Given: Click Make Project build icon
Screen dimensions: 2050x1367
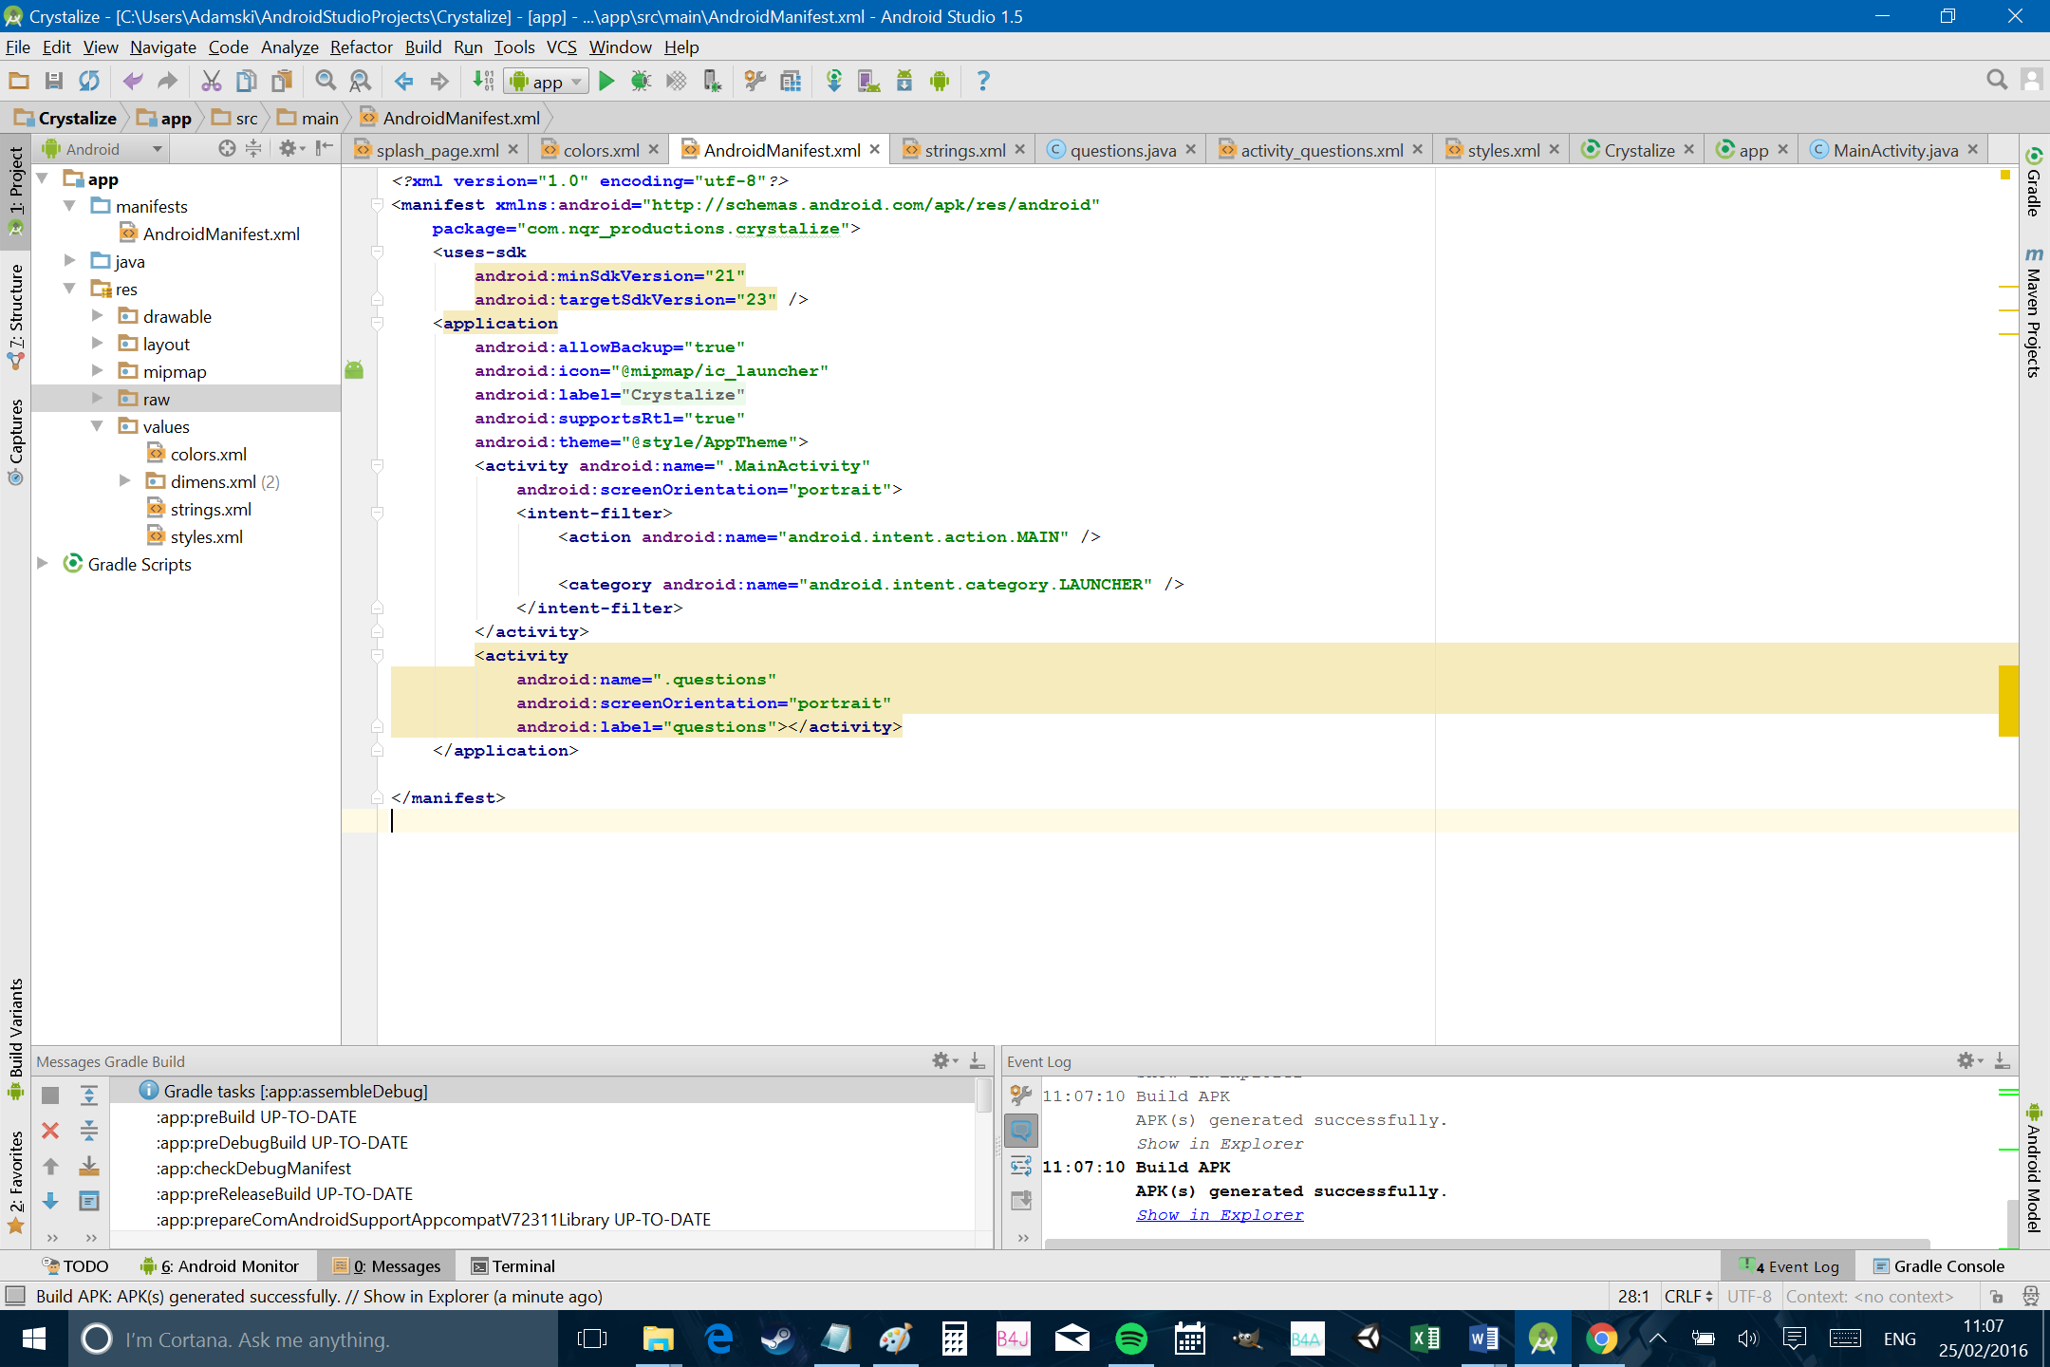Looking at the screenshot, I should pyautogui.click(x=483, y=82).
